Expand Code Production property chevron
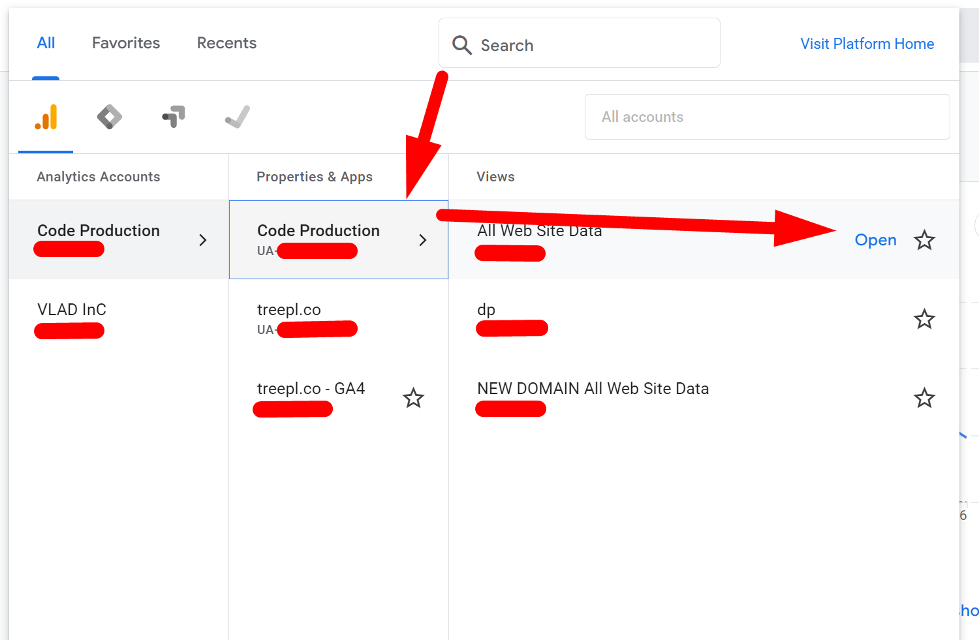Screen dimensions: 979x640 coord(423,240)
